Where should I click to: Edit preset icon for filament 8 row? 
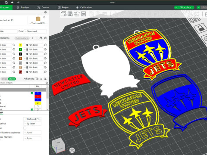tap(45, 59)
